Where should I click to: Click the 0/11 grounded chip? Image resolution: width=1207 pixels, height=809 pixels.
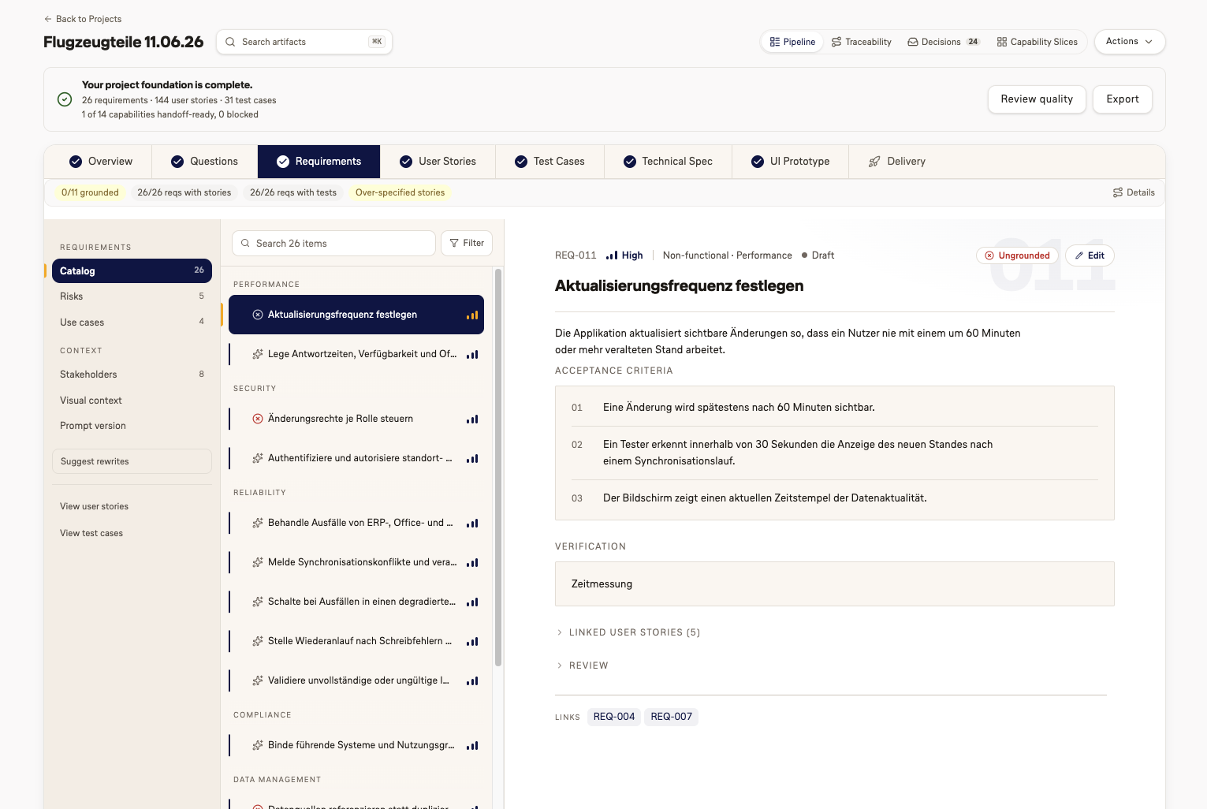pos(90,192)
